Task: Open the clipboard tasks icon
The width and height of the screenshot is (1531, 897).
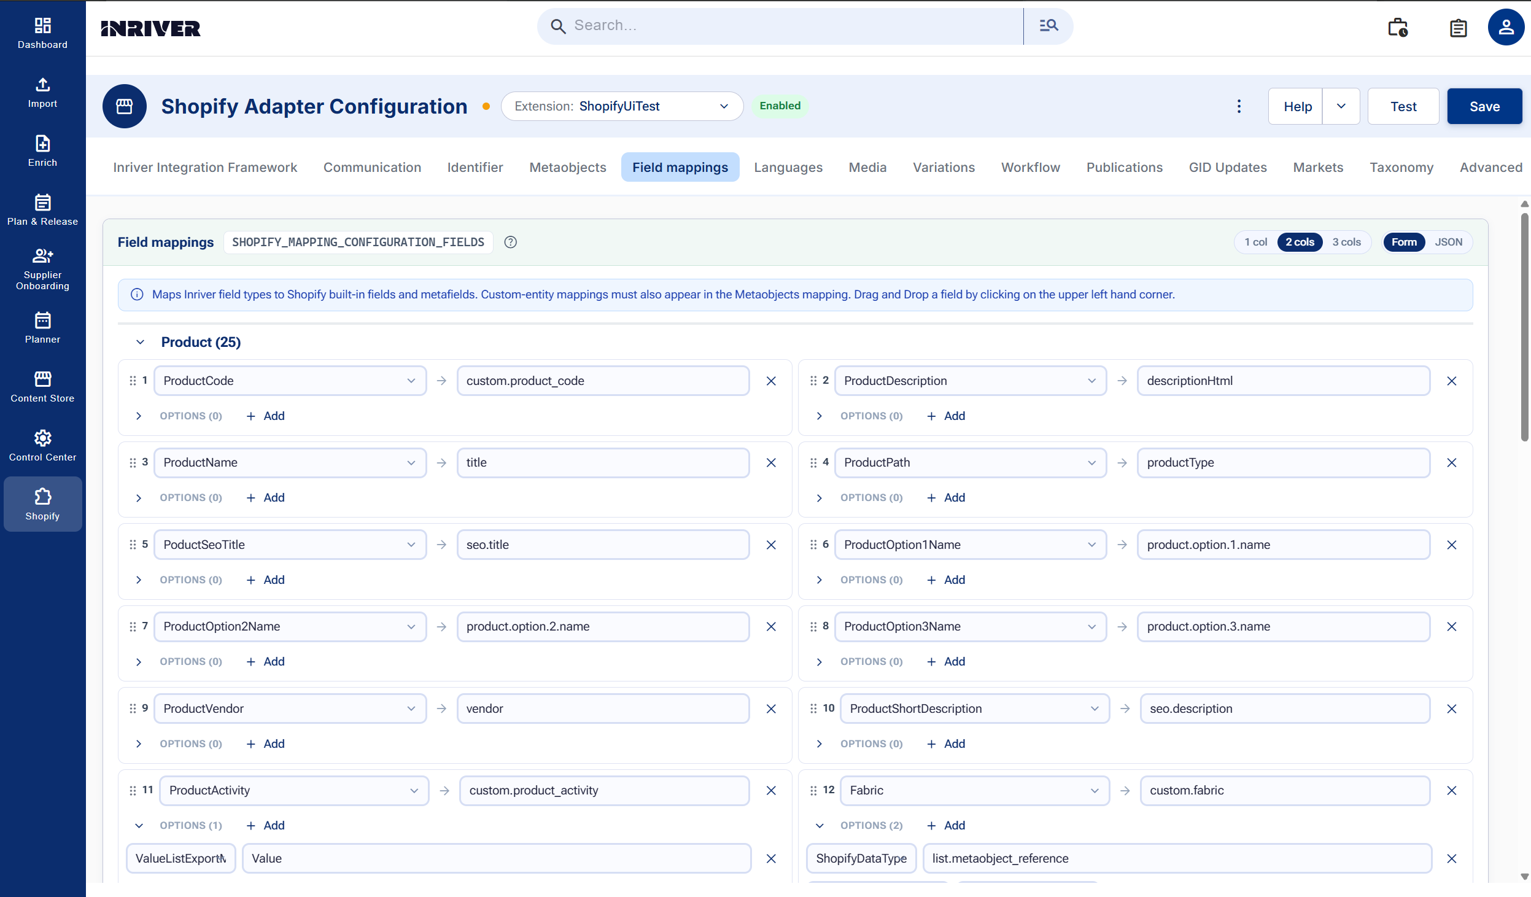Action: pyautogui.click(x=1458, y=28)
